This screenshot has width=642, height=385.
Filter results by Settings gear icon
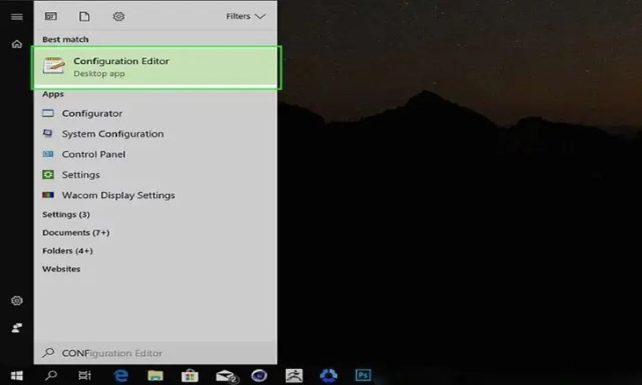(119, 16)
